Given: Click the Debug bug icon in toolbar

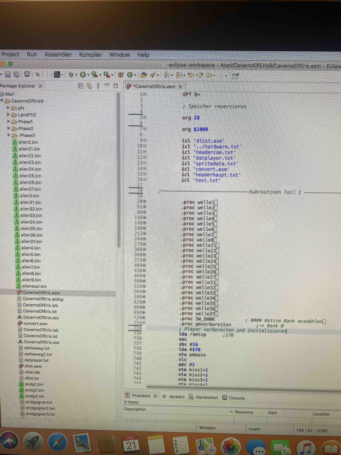Looking at the screenshot, I should tap(72, 75).
